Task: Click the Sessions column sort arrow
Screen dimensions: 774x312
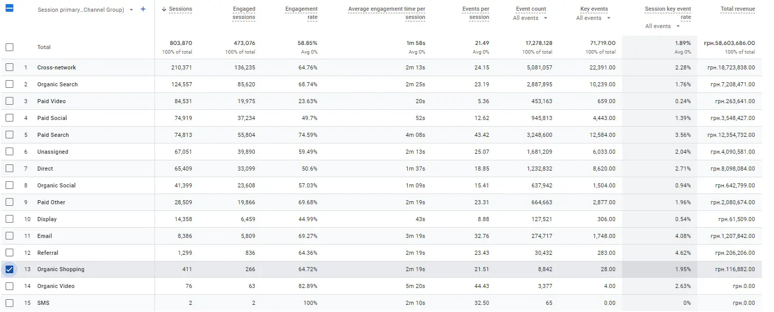Action: (x=164, y=9)
